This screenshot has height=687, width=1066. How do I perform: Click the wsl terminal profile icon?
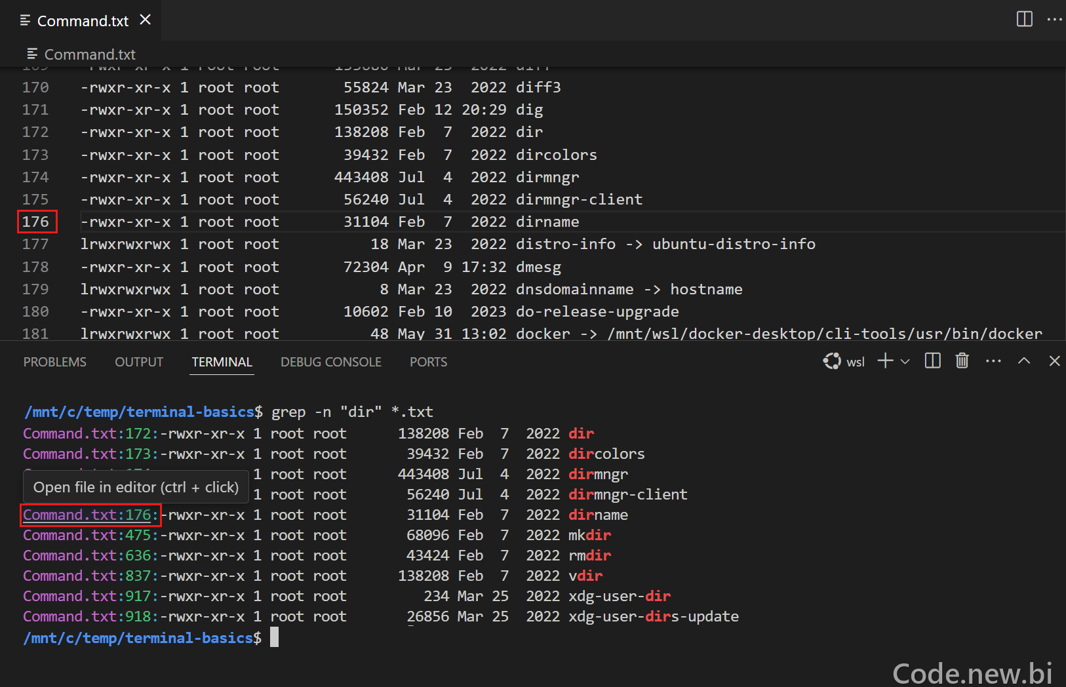pyautogui.click(x=832, y=361)
